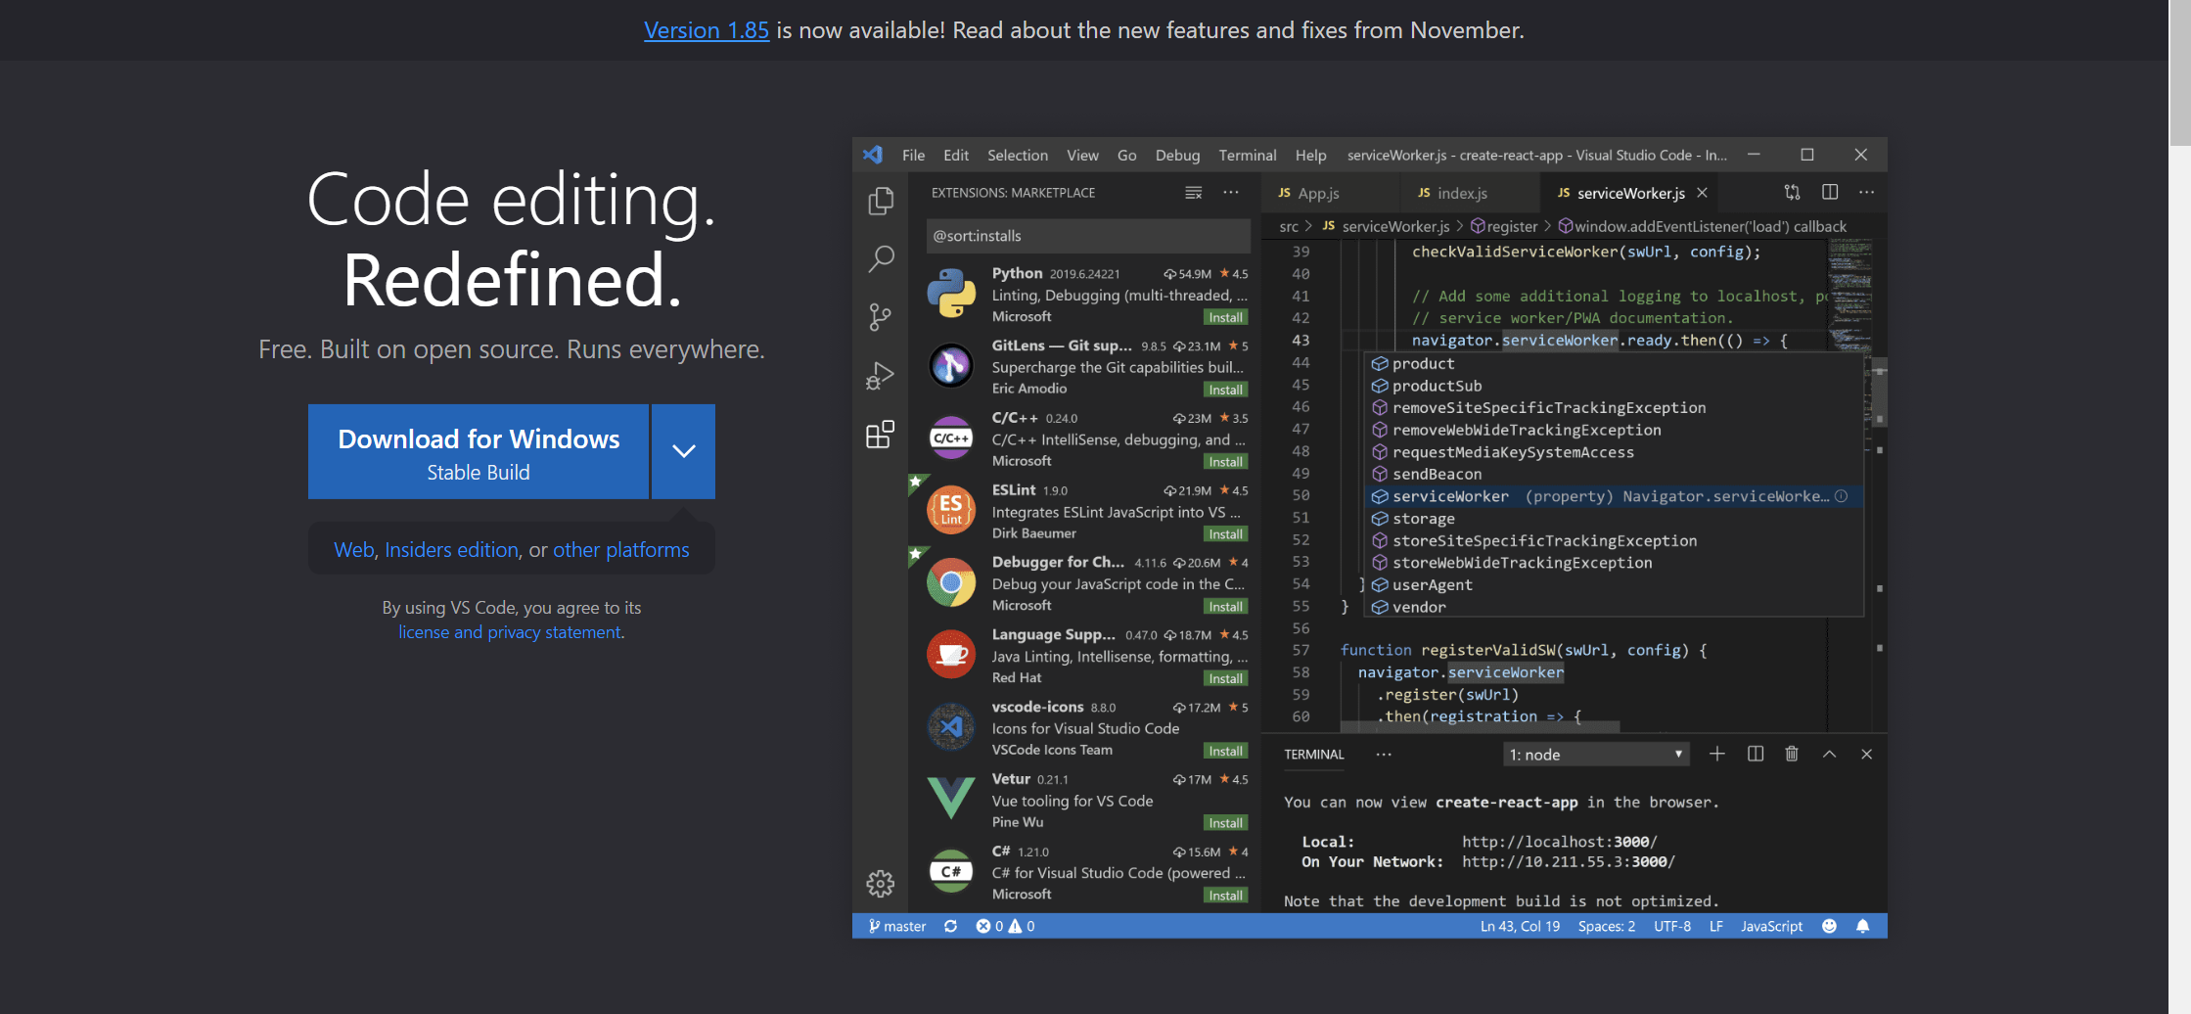Click 'Ln 43, Col 19' in status bar

pos(1520,926)
